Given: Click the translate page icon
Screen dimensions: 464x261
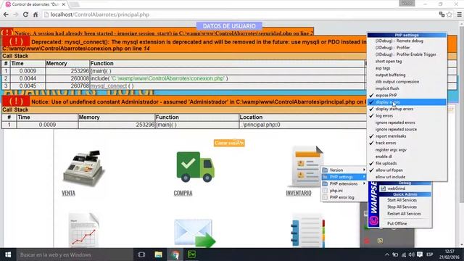Looking at the screenshot, I should click(442, 14).
